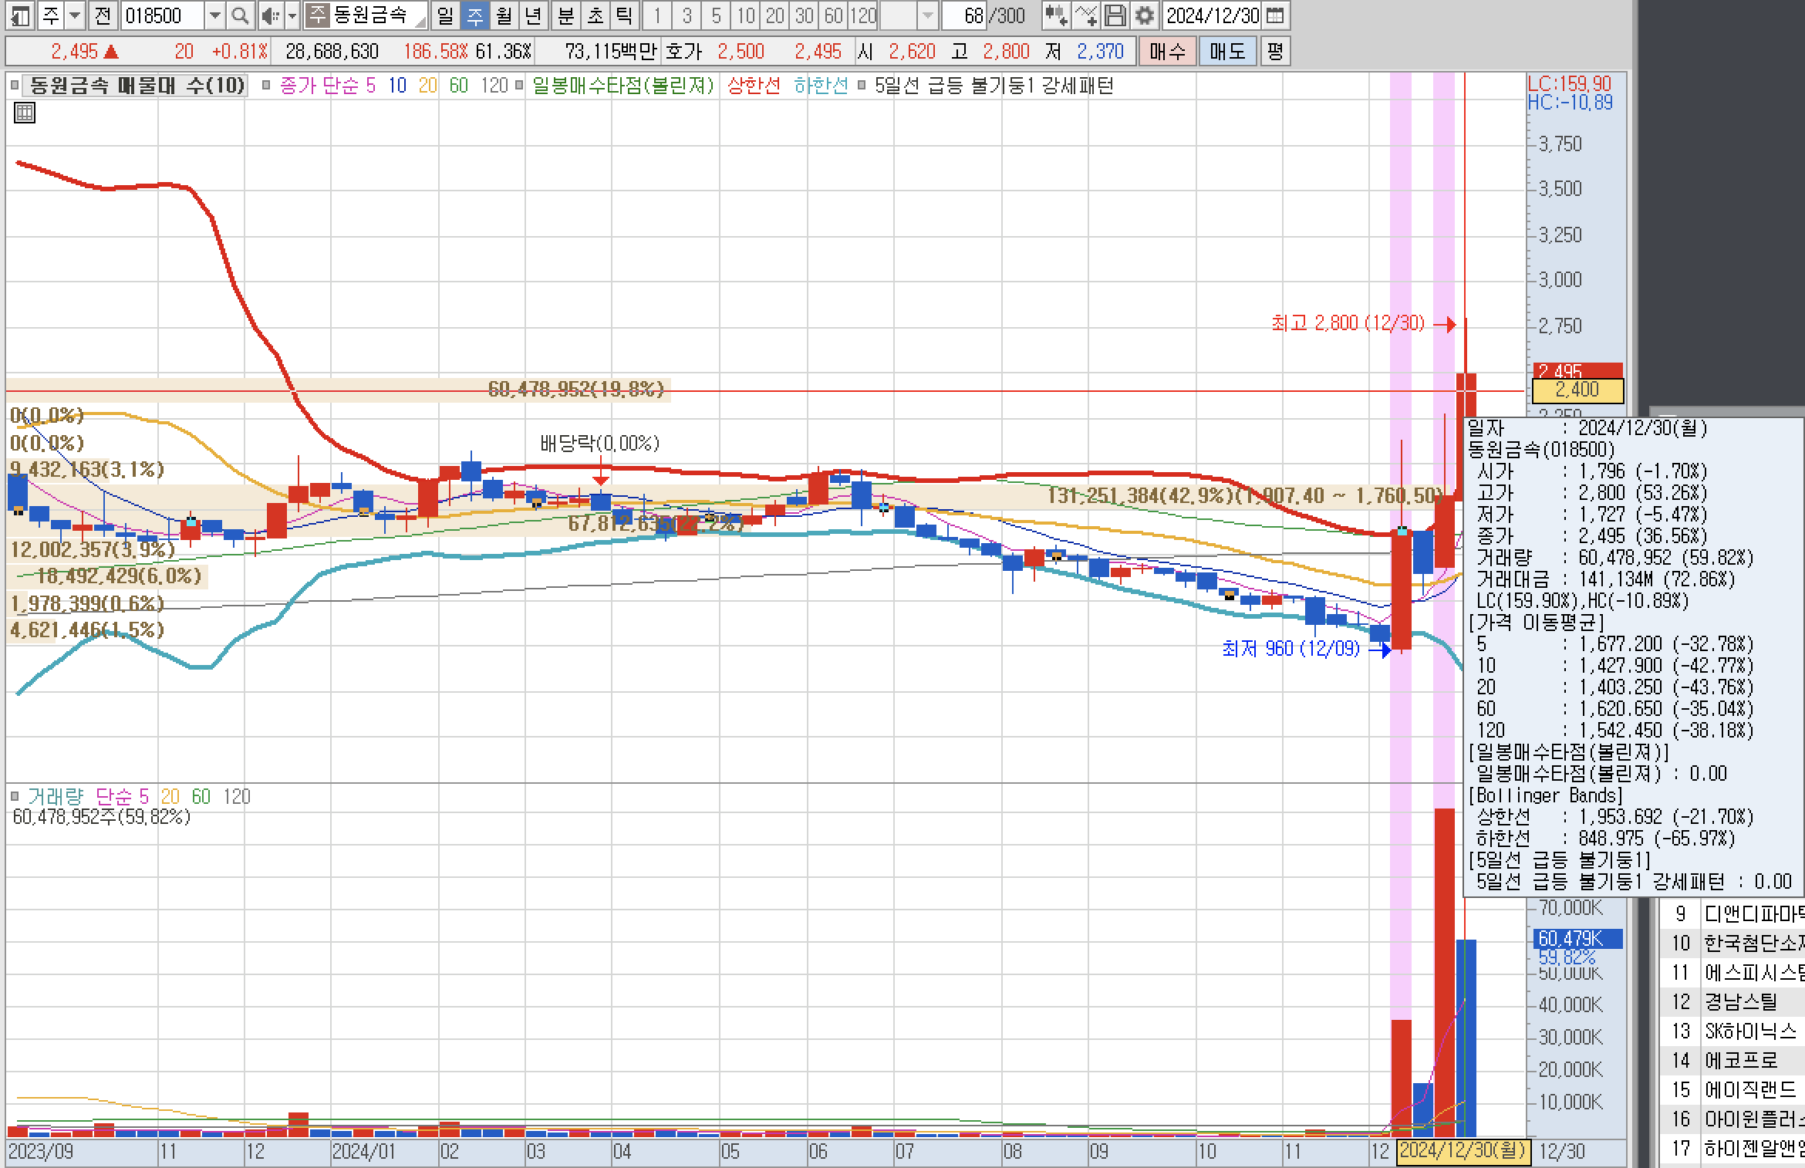Open the calendar date picker icon
The image size is (1805, 1168).
click(x=1276, y=15)
